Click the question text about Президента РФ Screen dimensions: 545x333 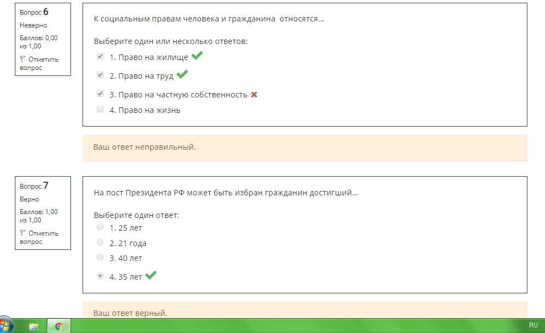coord(226,193)
